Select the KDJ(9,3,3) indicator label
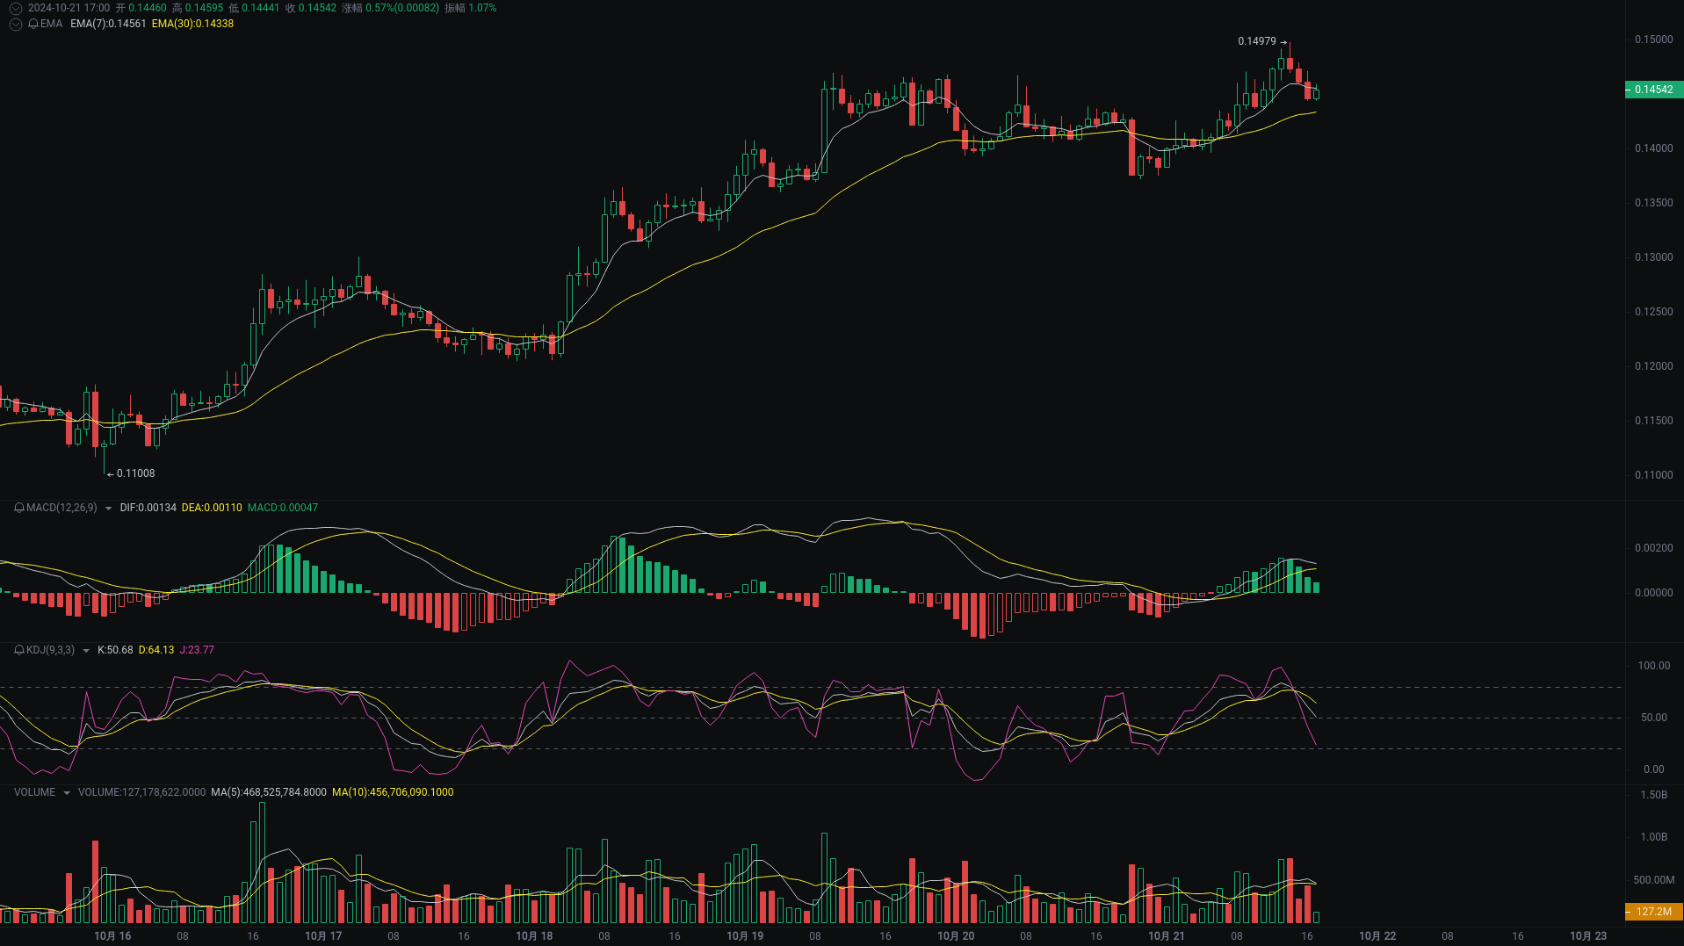Viewport: 1684px width, 946px height. click(x=50, y=650)
